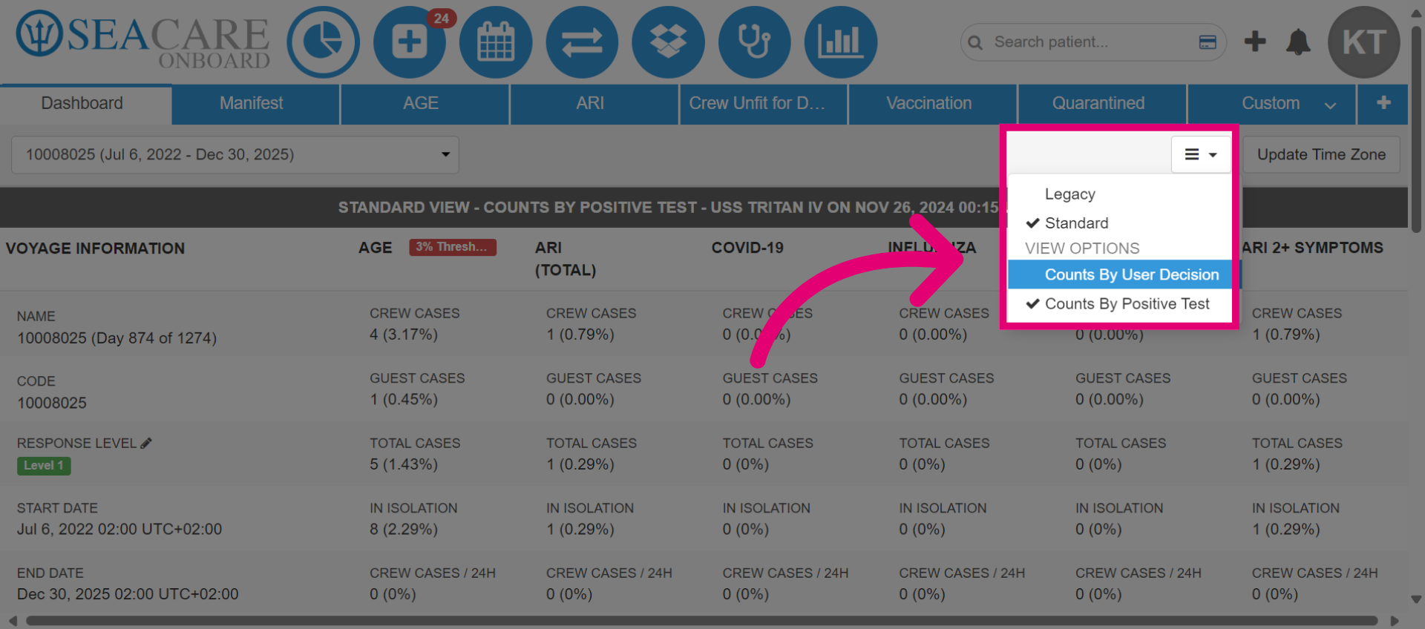Click end date Dec 30, 2025 02:00 UTC+02:00

tap(128, 594)
